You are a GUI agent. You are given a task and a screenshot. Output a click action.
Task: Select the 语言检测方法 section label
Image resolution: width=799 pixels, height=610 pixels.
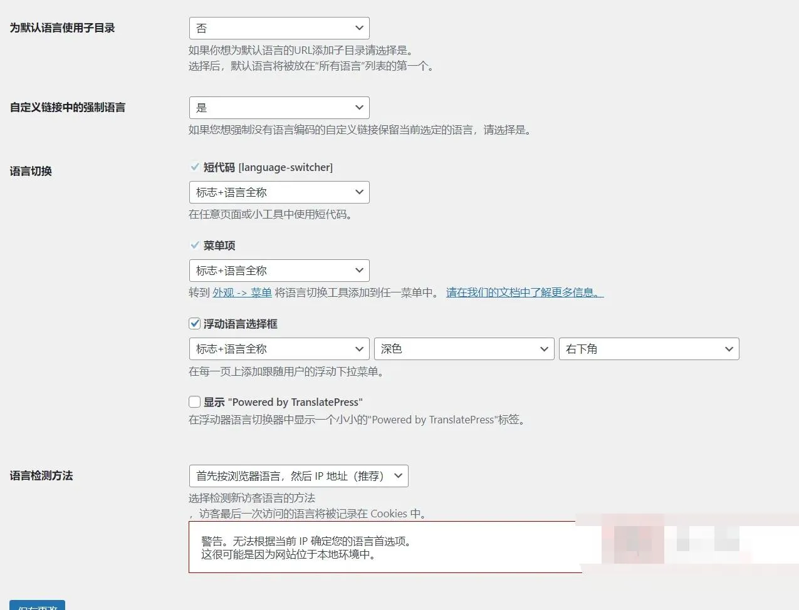(x=41, y=476)
